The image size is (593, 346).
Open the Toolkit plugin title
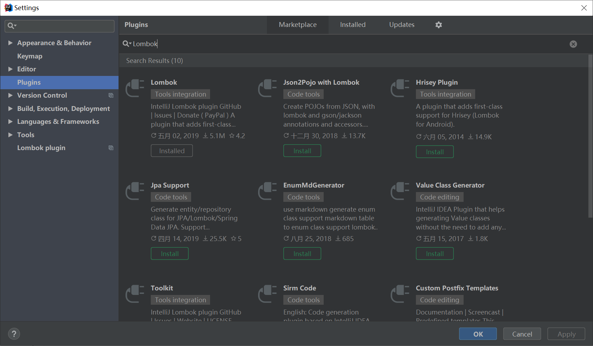tap(162, 288)
